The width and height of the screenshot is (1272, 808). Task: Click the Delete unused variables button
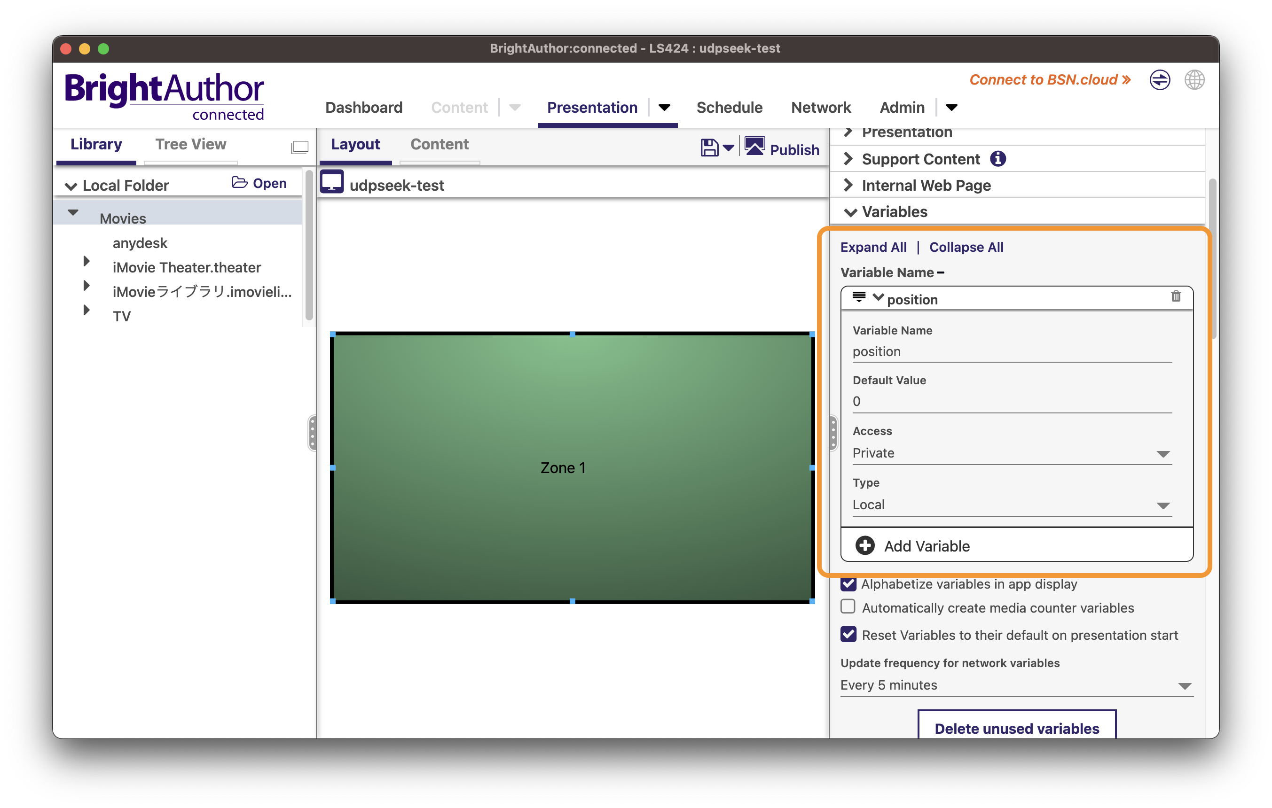[1016, 728]
